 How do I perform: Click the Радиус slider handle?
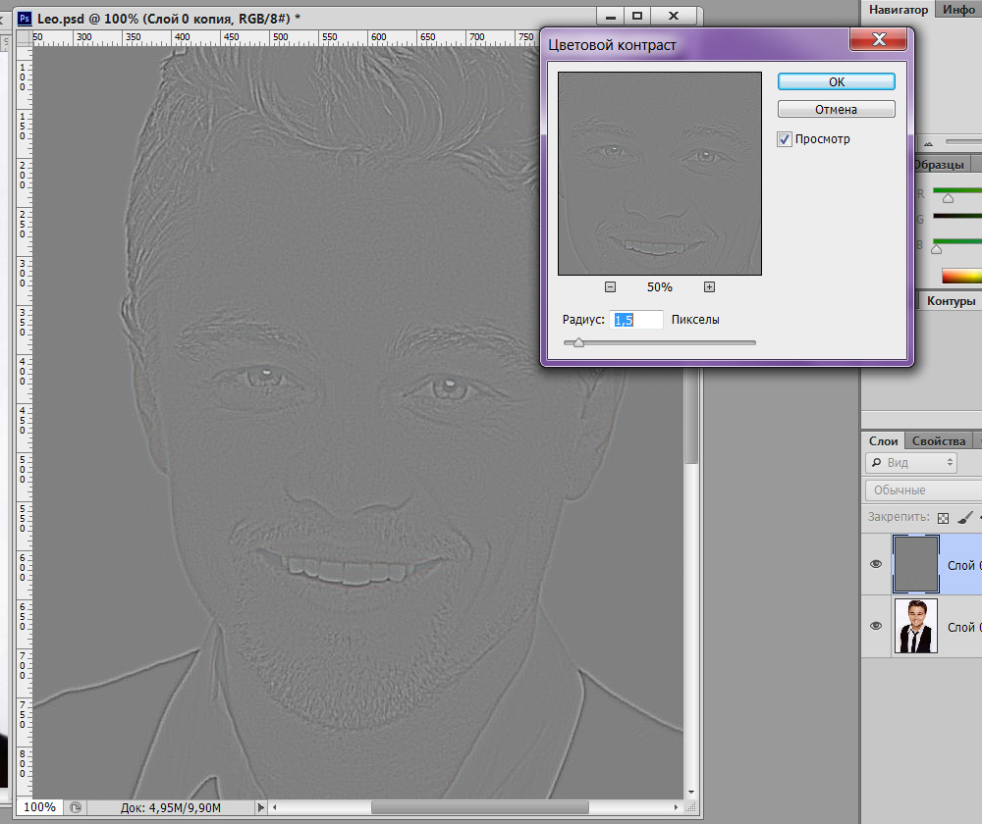click(x=578, y=343)
